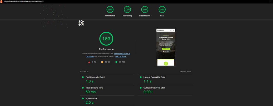Select the Best Practices score gauge
273x106 pixels.
tap(145, 10)
